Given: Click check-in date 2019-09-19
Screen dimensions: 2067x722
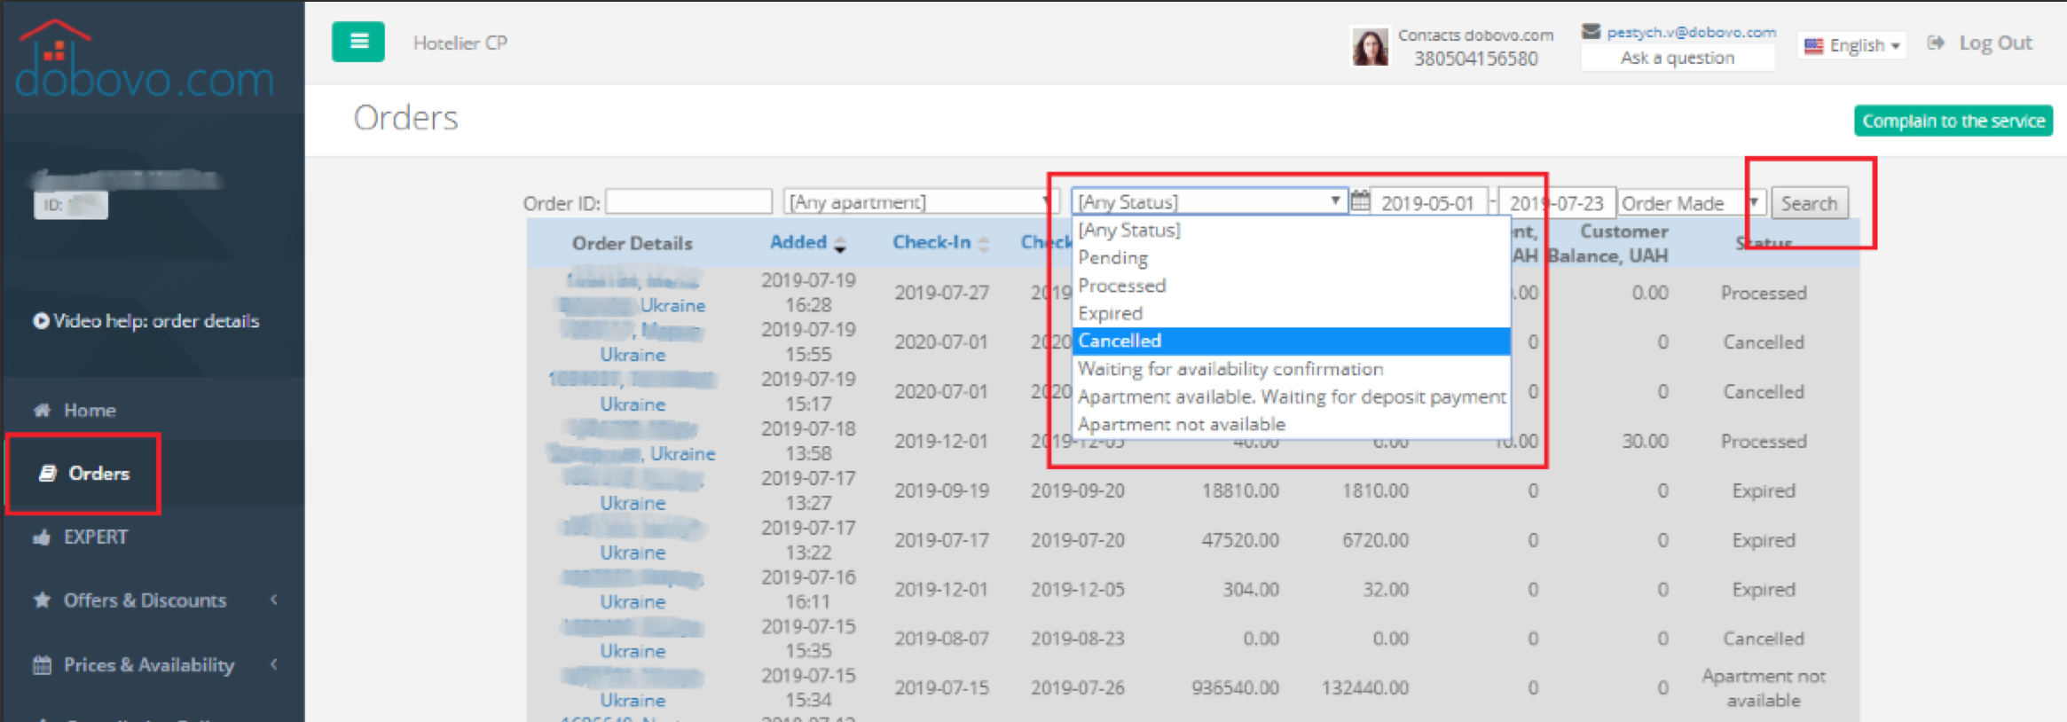Looking at the screenshot, I should click(941, 490).
